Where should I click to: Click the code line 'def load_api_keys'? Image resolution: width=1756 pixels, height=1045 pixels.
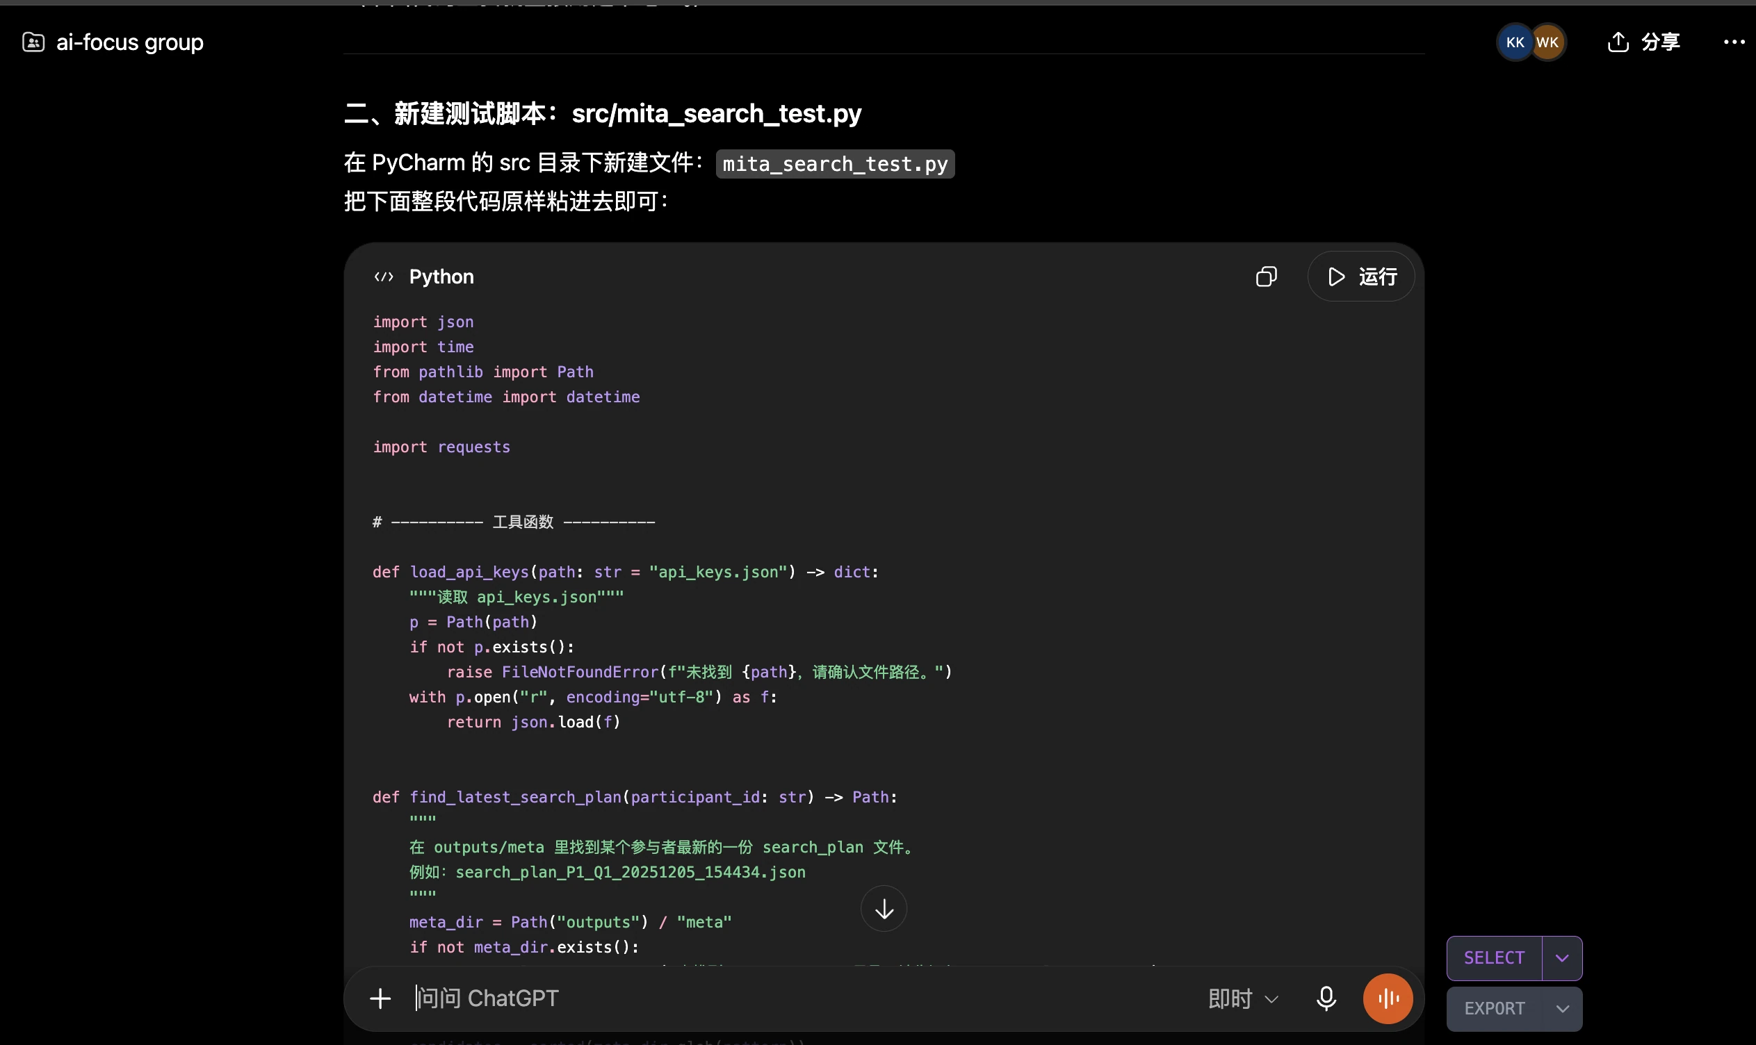[626, 572]
